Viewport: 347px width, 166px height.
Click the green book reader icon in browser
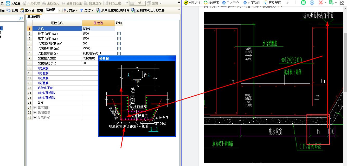304,3
